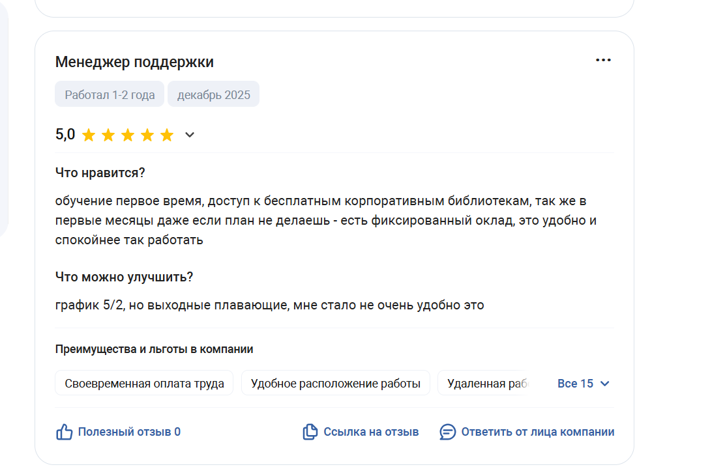Viewport: 710px width, 467px height.
Task: Click the first yellow rating star
Action: 89,135
